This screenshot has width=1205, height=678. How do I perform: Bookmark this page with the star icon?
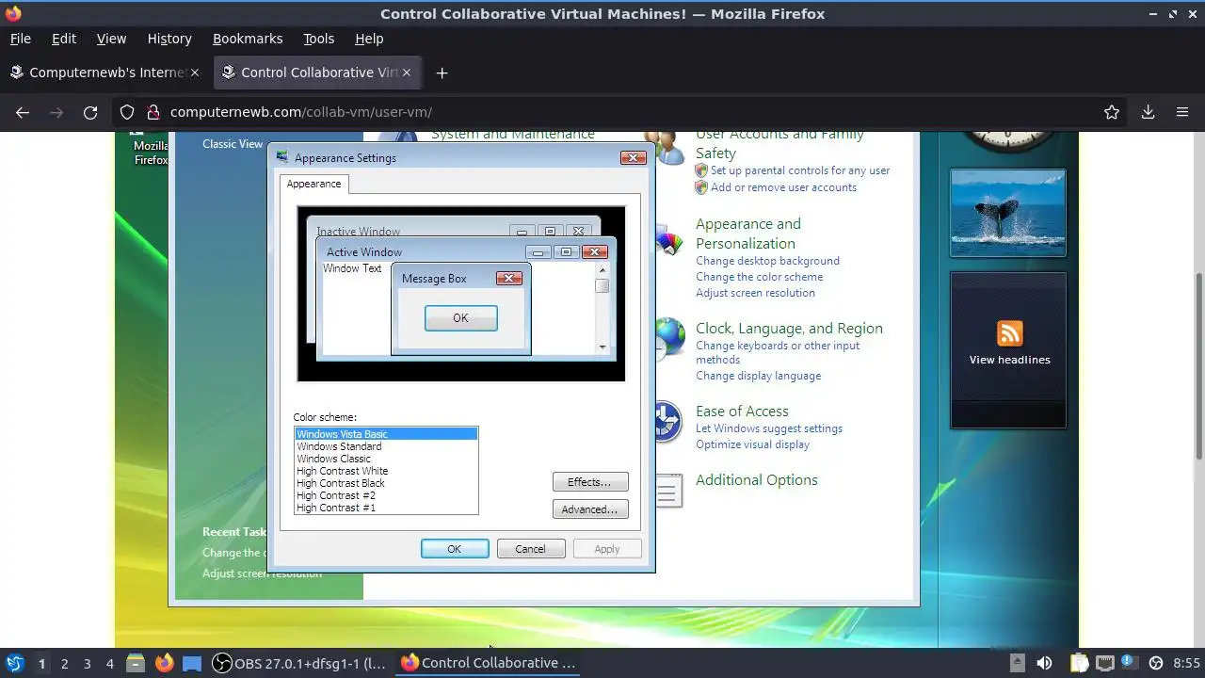point(1112,112)
